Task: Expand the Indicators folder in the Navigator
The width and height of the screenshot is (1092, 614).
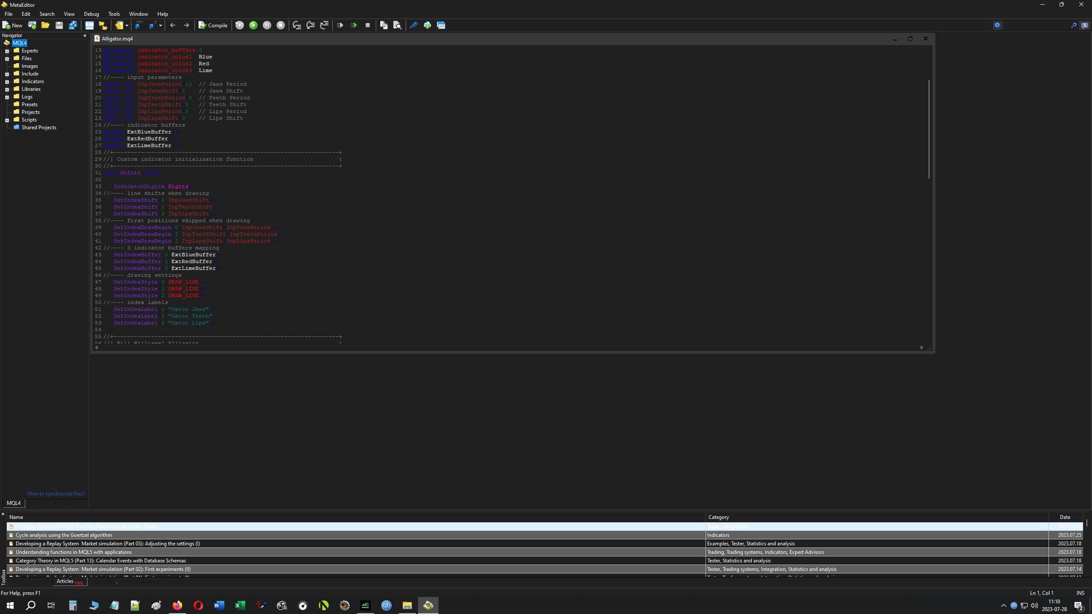Action: (7, 82)
